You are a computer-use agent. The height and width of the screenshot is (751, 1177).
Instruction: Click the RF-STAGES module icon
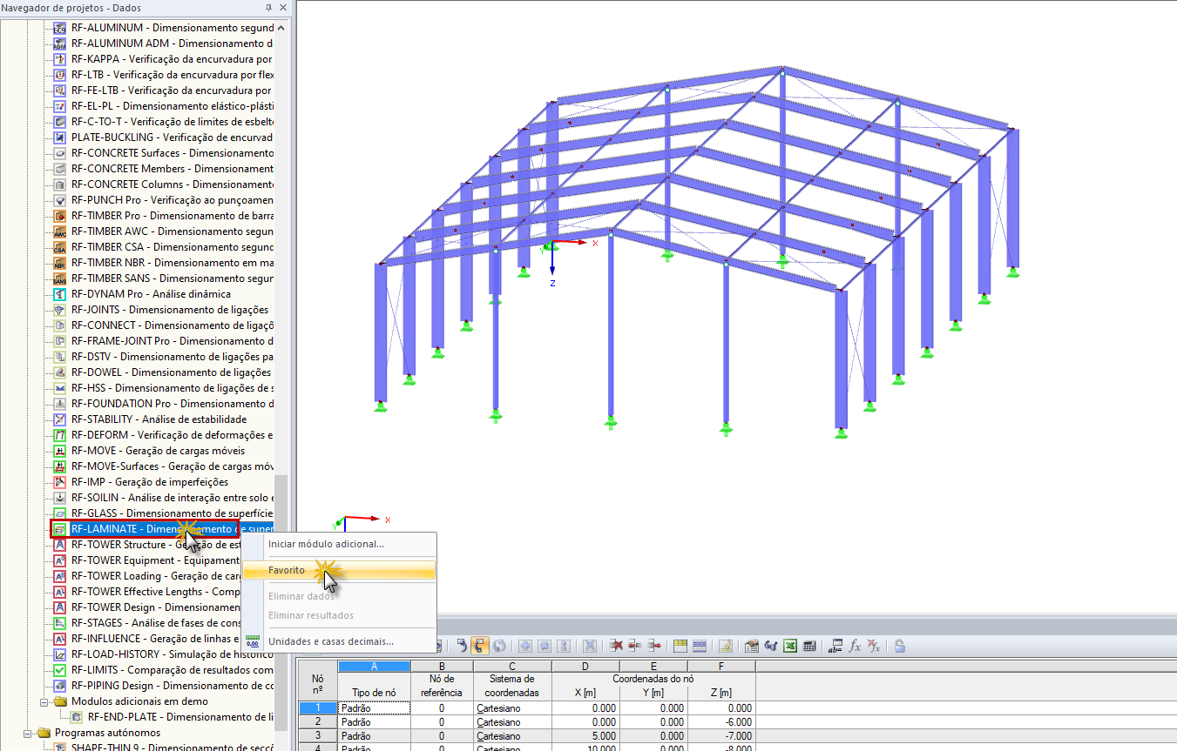(60, 623)
